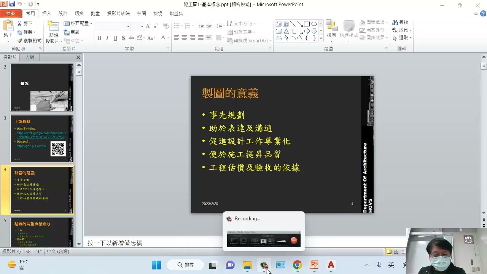Center text in paragraph group
The image size is (487, 274).
[185, 38]
